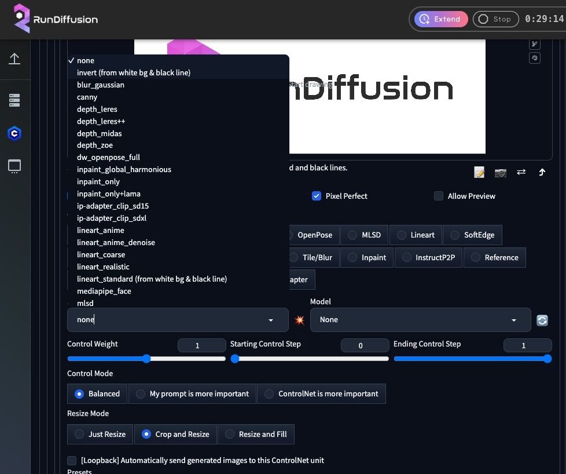This screenshot has width=566, height=474.
Task: Choose lineart_coarse preprocessor
Action: click(178, 254)
